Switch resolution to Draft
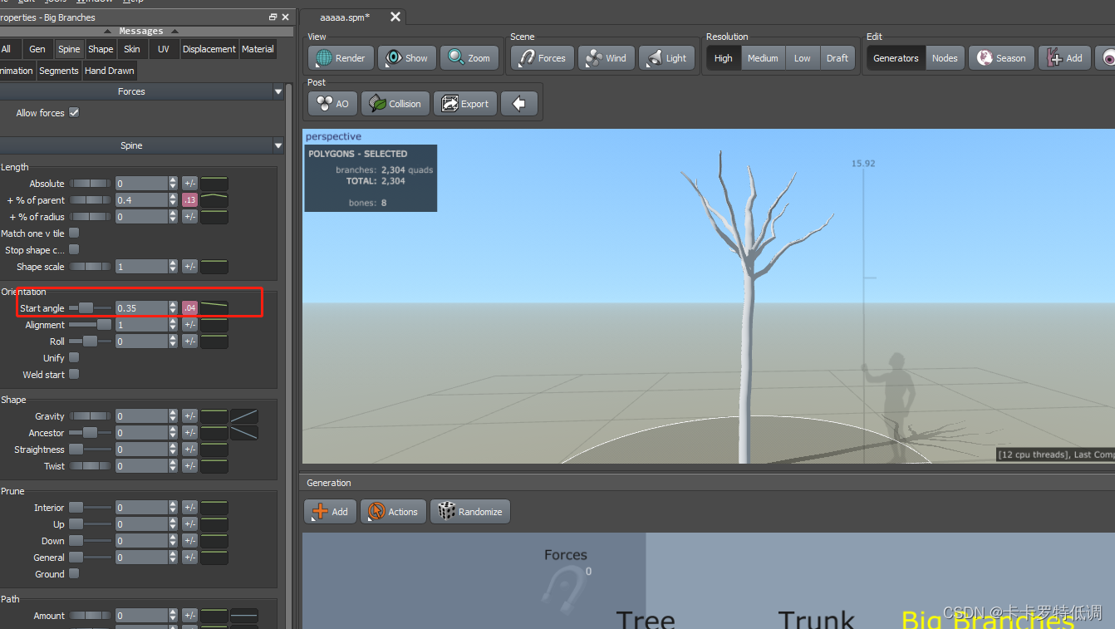 [x=837, y=58]
